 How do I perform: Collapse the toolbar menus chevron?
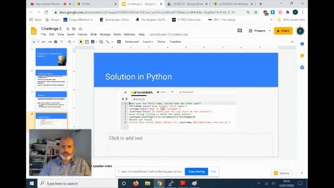point(292,42)
